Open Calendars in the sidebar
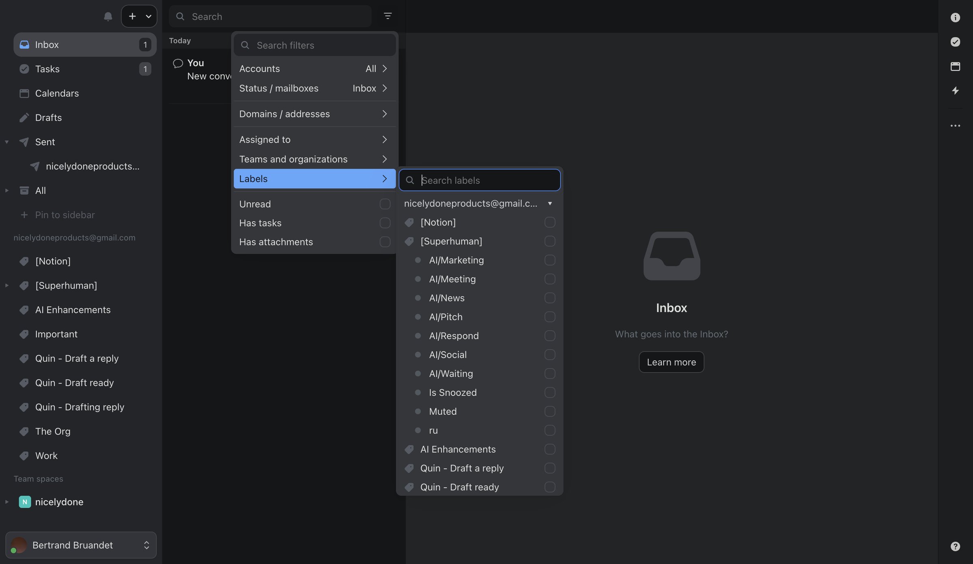The width and height of the screenshot is (973, 564). (85, 93)
